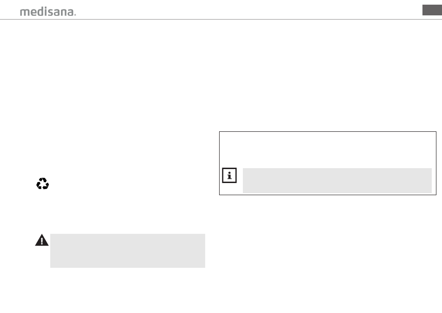Click the medisana logo
Image resolution: width=442 pixels, height=313 pixels.
(x=48, y=12)
